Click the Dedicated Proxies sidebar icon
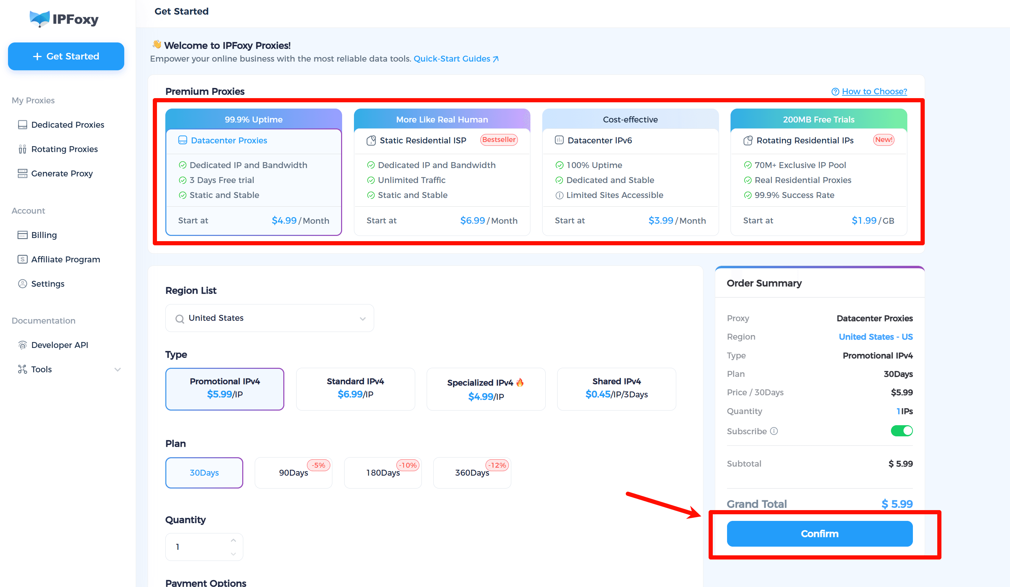1010x587 pixels. point(22,125)
